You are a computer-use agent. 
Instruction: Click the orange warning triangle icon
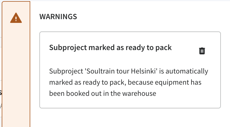click(x=16, y=18)
